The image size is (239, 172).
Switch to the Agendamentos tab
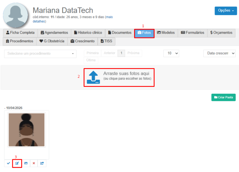[x=54, y=33]
